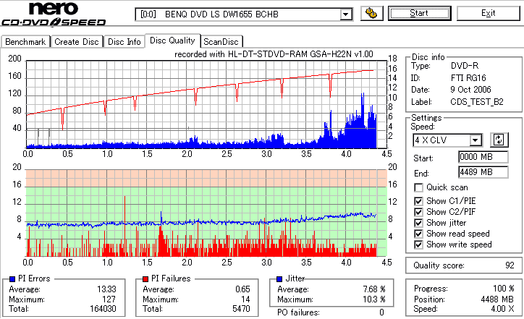
Task: Click the blue PI Errors legend square
Action: click(12, 278)
